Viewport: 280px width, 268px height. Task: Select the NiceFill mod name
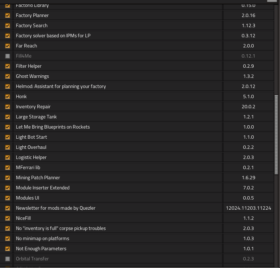coord(23,218)
